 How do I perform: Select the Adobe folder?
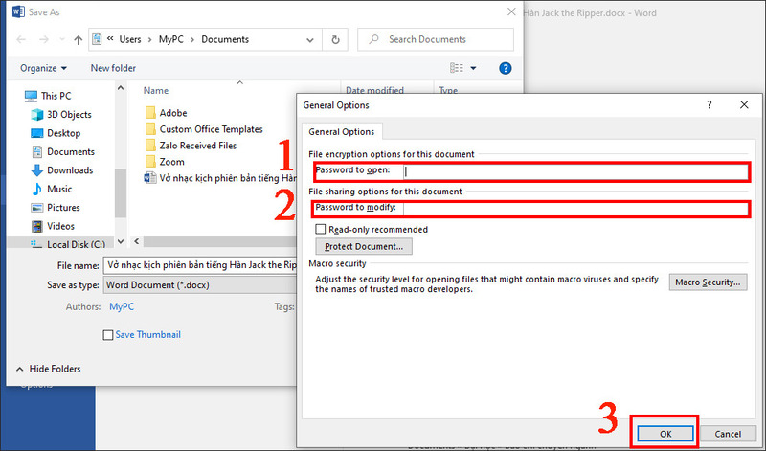point(172,112)
